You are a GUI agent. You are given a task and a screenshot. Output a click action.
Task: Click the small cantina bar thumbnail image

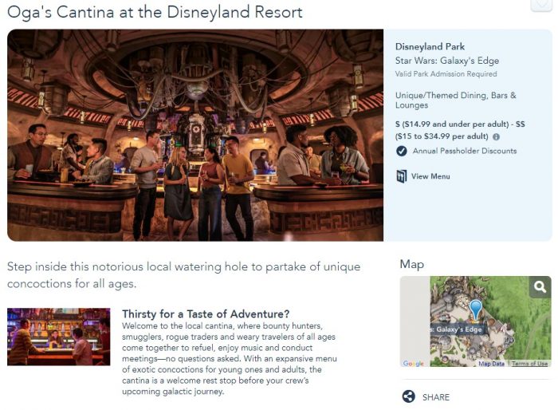[x=59, y=337]
